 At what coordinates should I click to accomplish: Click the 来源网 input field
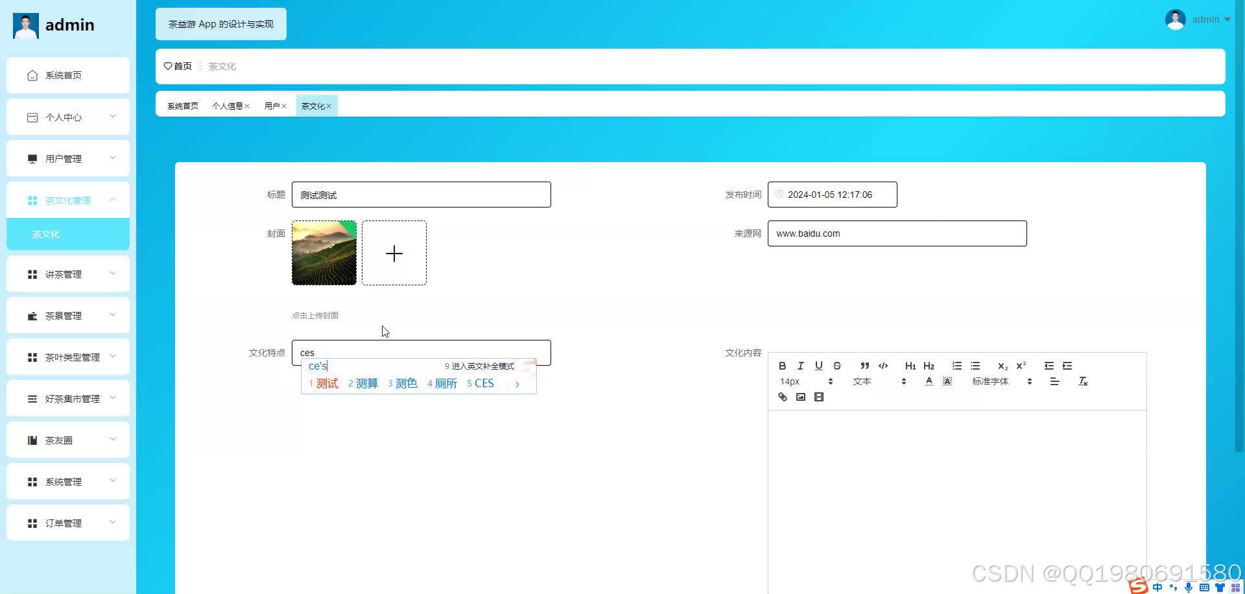(897, 233)
